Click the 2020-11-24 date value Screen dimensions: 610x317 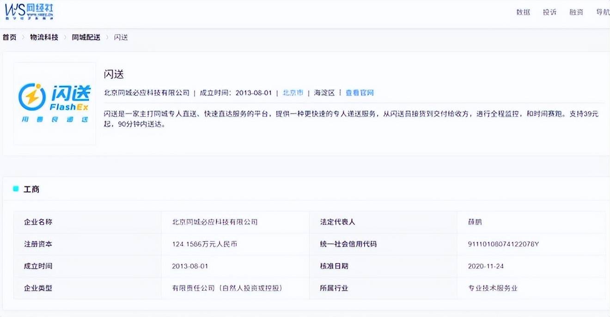tap(486, 266)
